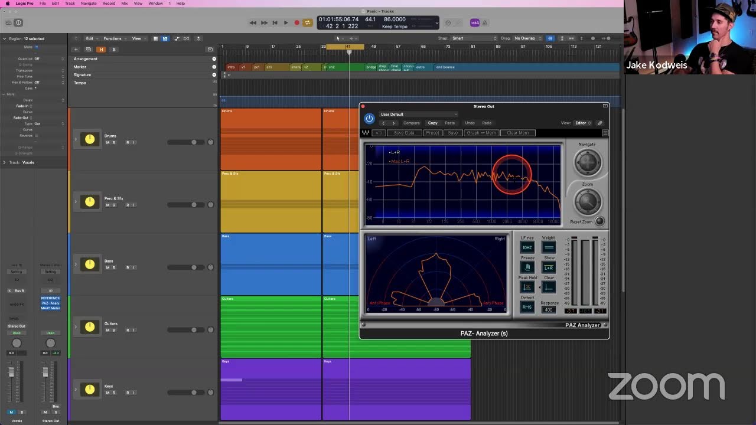Open the Help menu
Screen dimensions: 756x425
[x=181, y=4]
